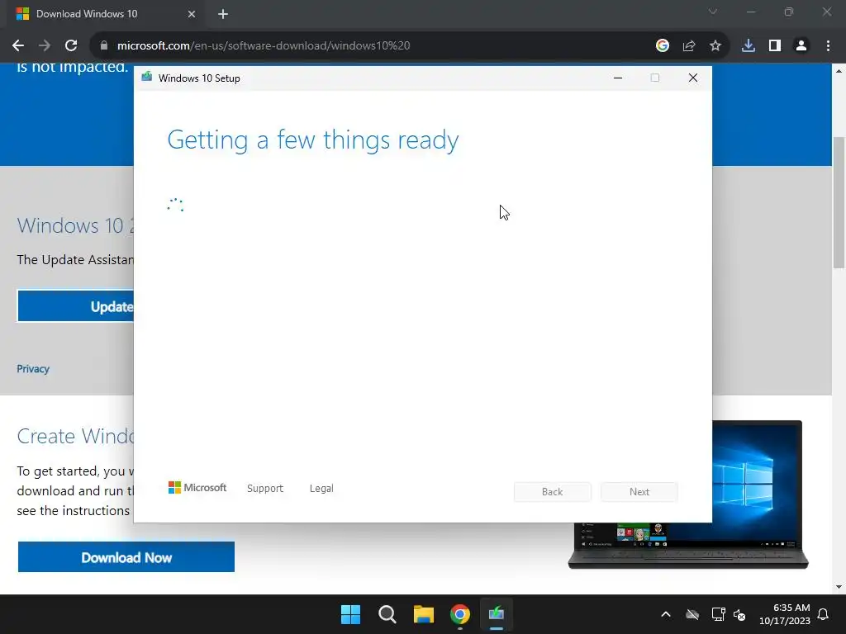Screen dimensions: 846x634
Task: Open the Windows Start menu
Action: point(350,614)
